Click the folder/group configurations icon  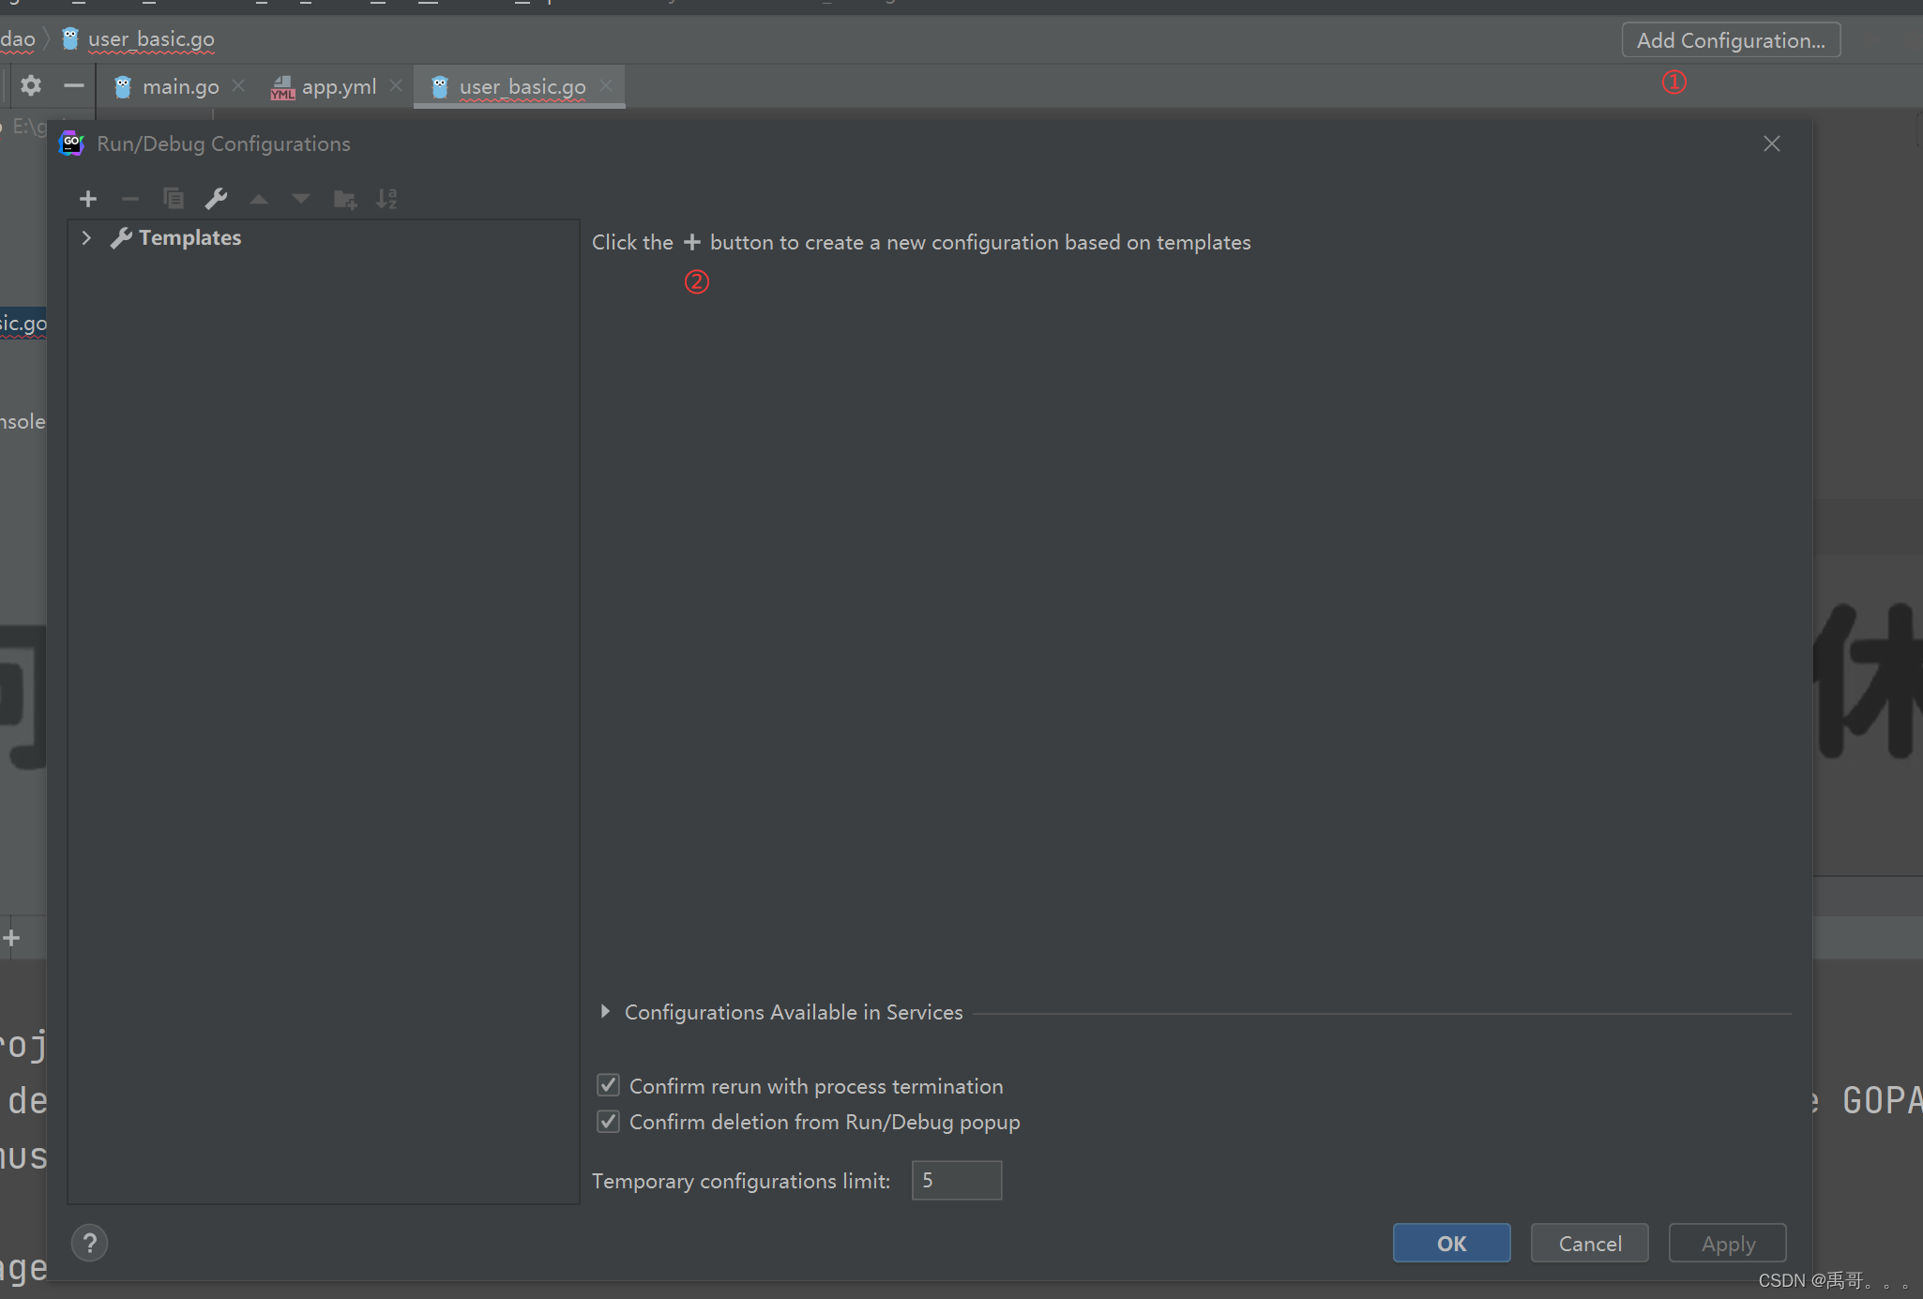tap(345, 197)
